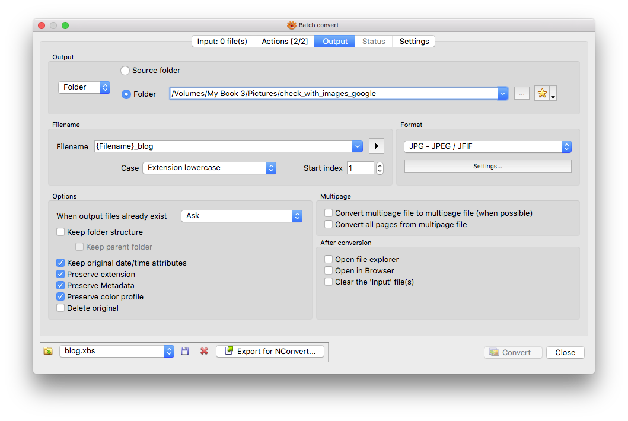Click Export for NConvert... button
Image resolution: width=628 pixels, height=421 pixels.
(270, 351)
